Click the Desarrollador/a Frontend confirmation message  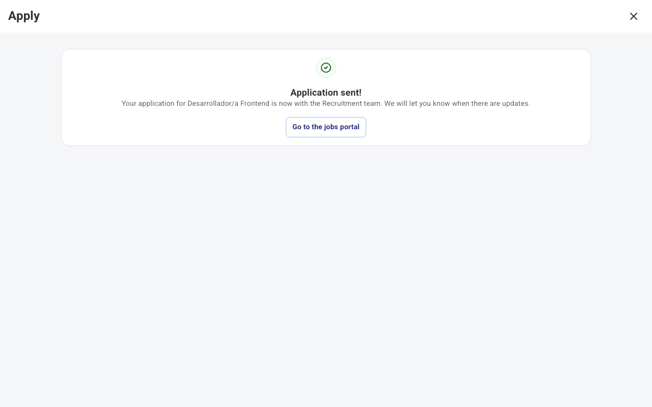tap(326, 103)
